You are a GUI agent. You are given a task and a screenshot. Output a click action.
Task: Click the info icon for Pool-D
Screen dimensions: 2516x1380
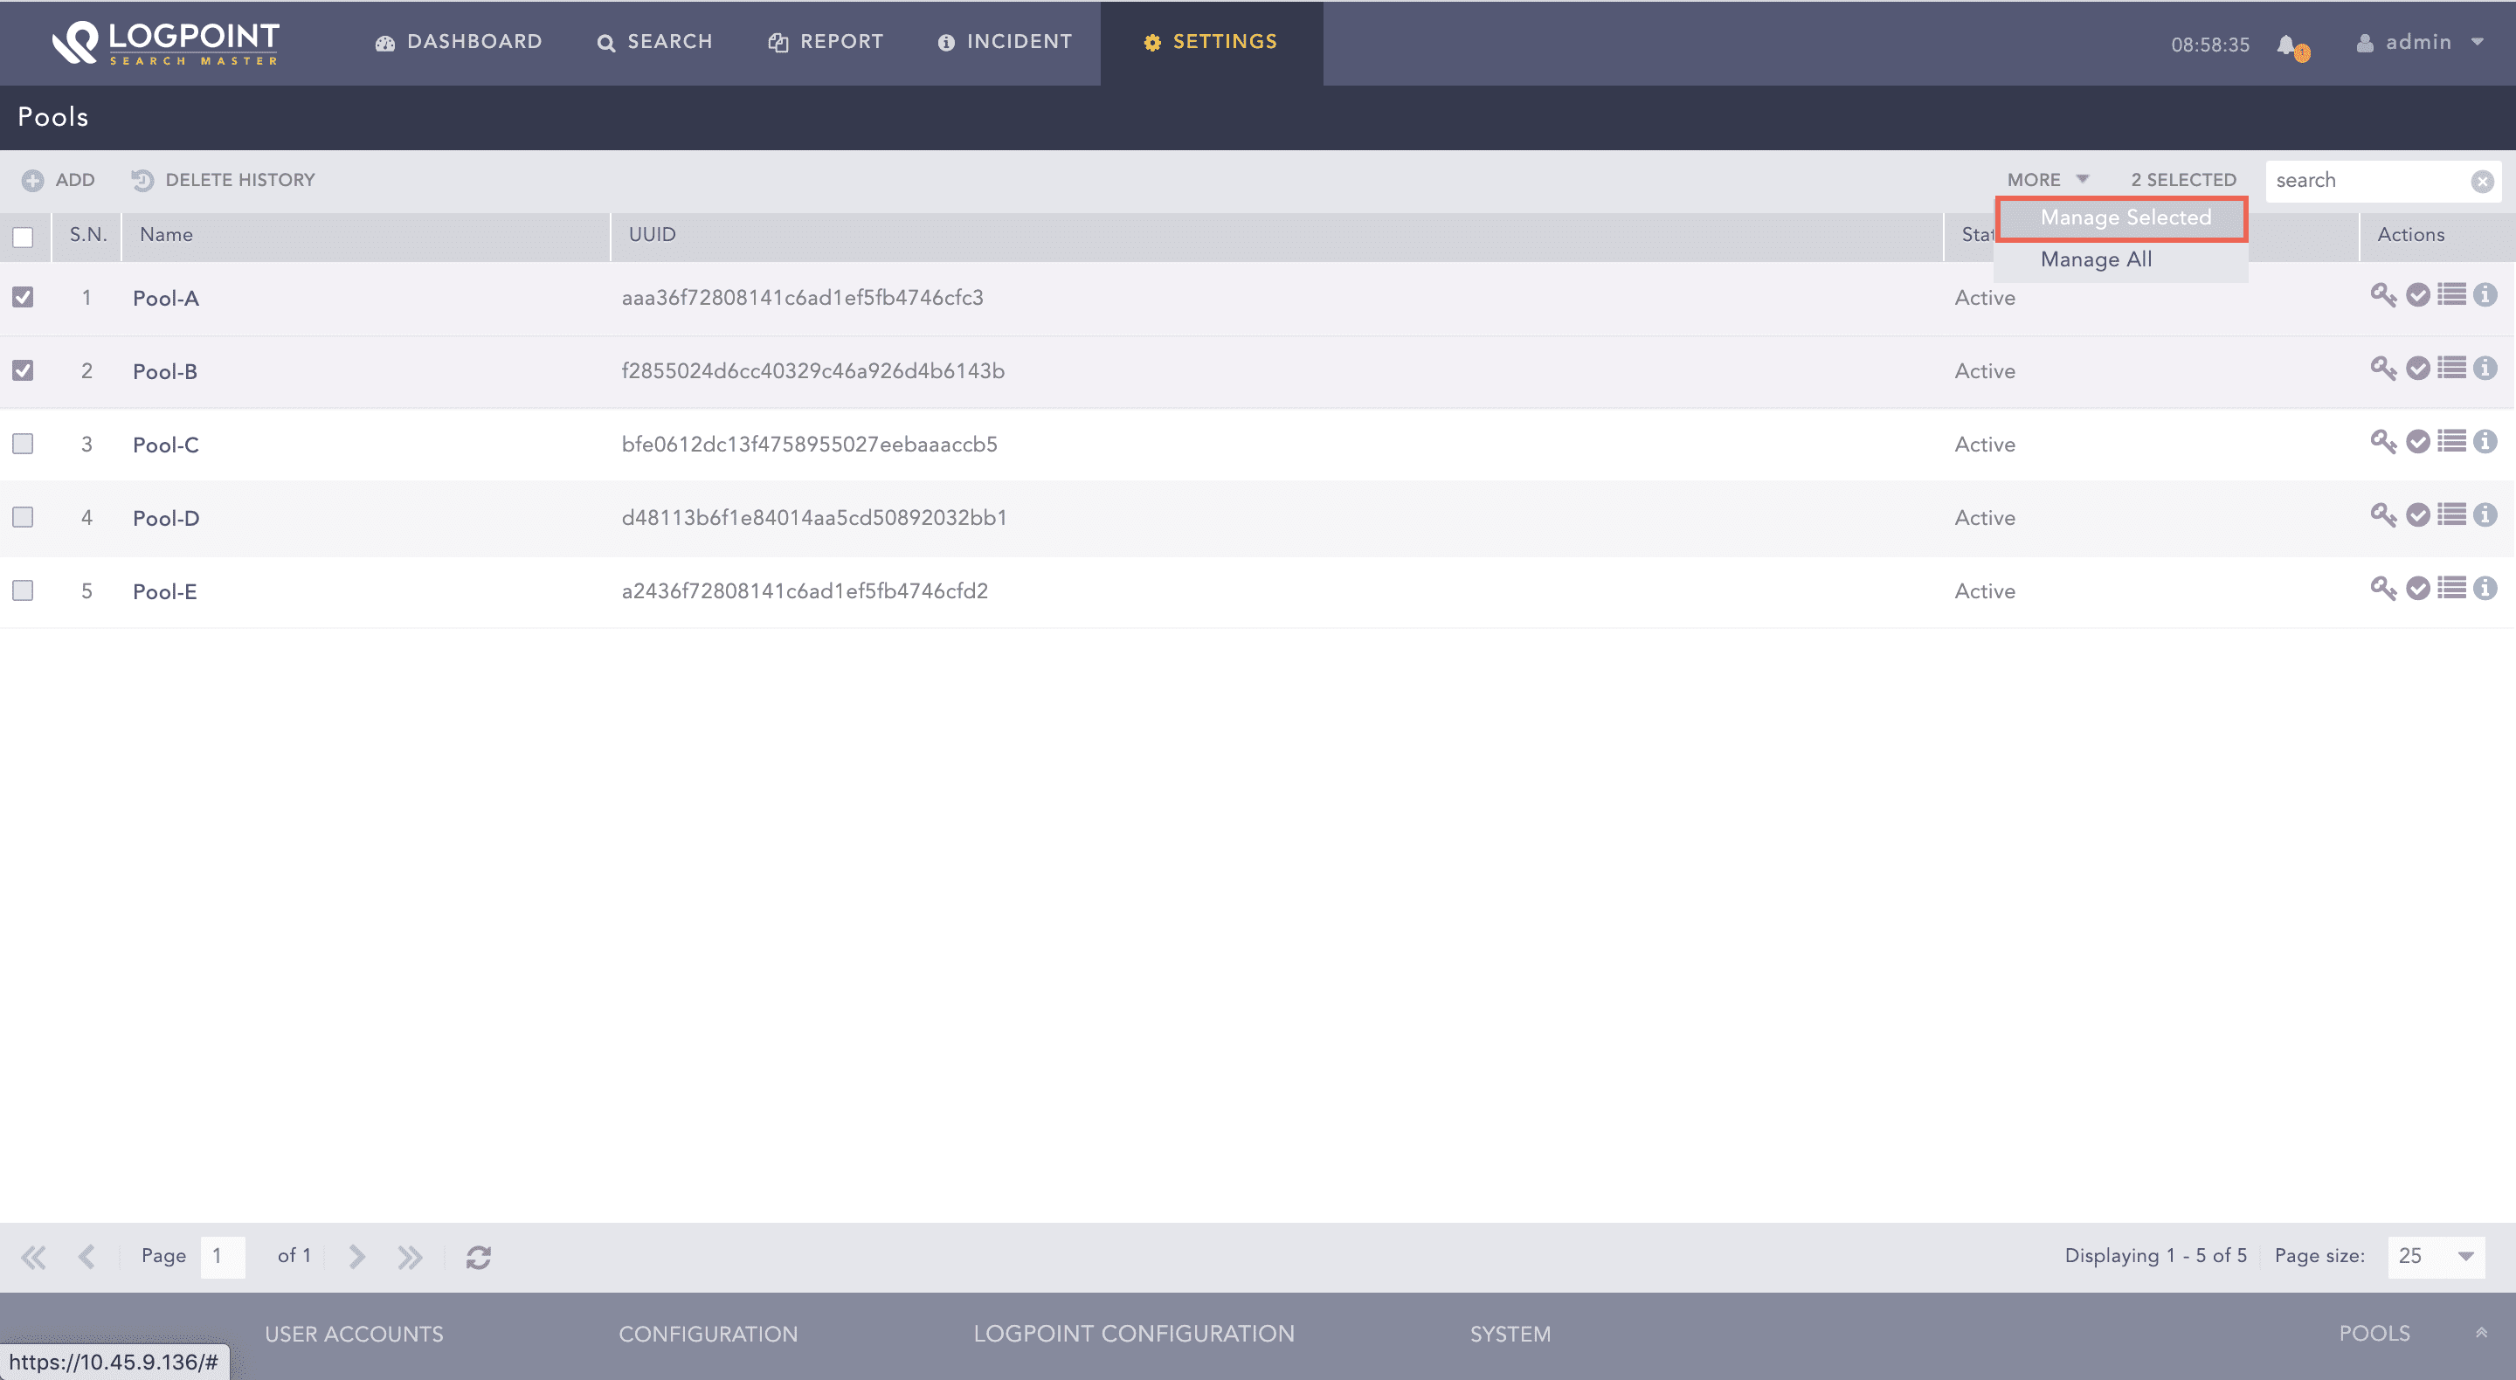tap(2485, 514)
